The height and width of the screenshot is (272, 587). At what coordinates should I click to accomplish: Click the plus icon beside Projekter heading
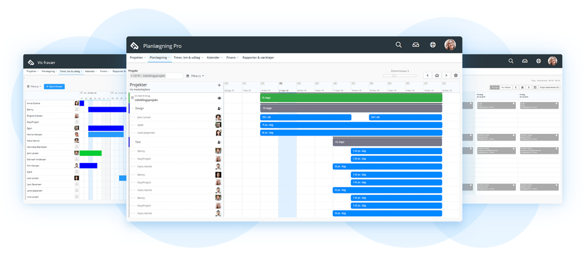tap(219, 85)
